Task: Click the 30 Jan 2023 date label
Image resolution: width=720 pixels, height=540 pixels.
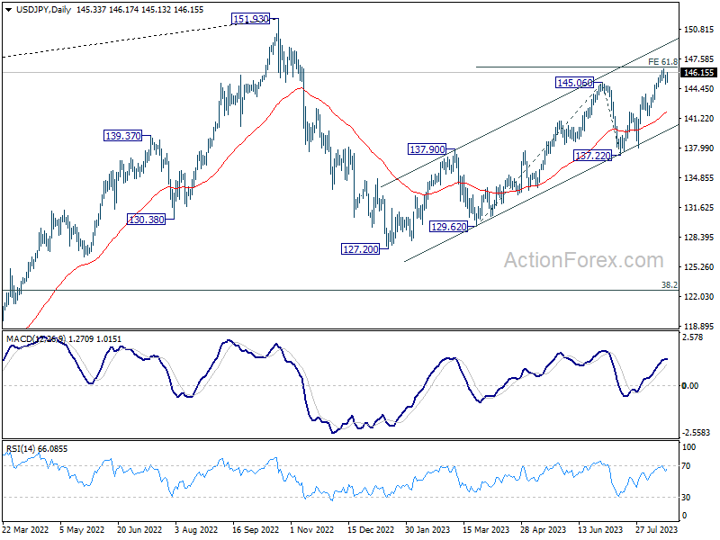Action: [428, 529]
